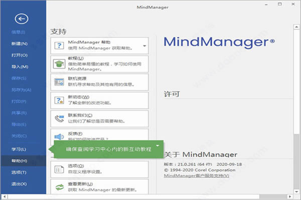Open 学习(L) in the sidebar
Viewport: 301px width, 200px height.
19,149
